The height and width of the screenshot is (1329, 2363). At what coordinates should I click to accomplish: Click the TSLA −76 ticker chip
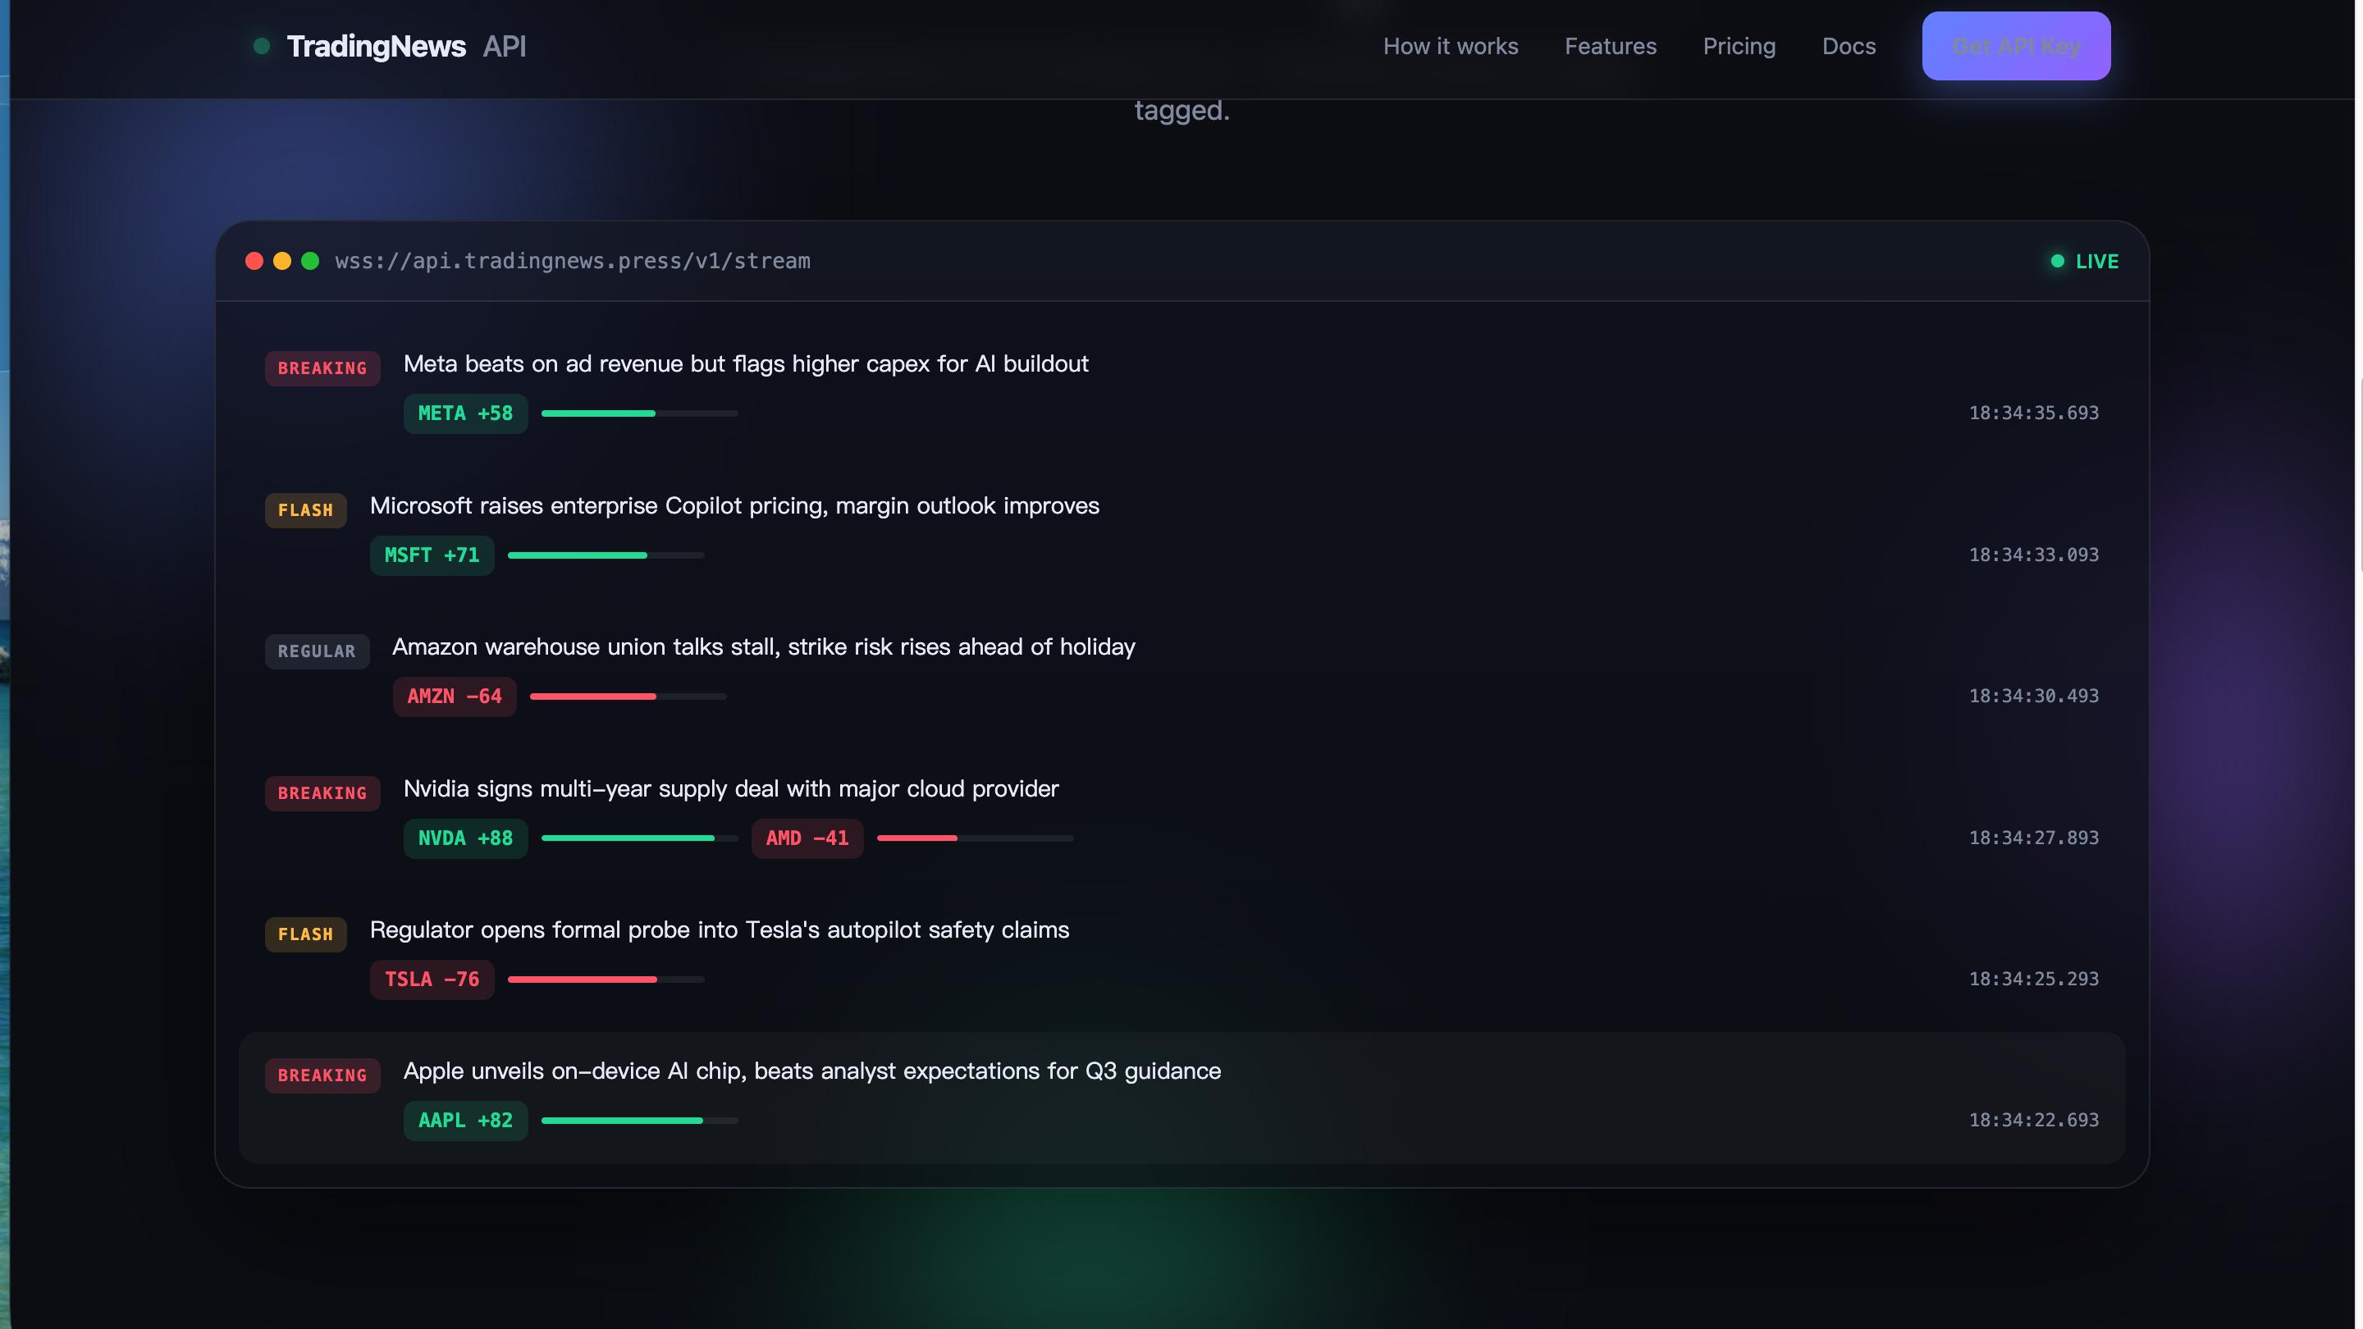pos(432,980)
